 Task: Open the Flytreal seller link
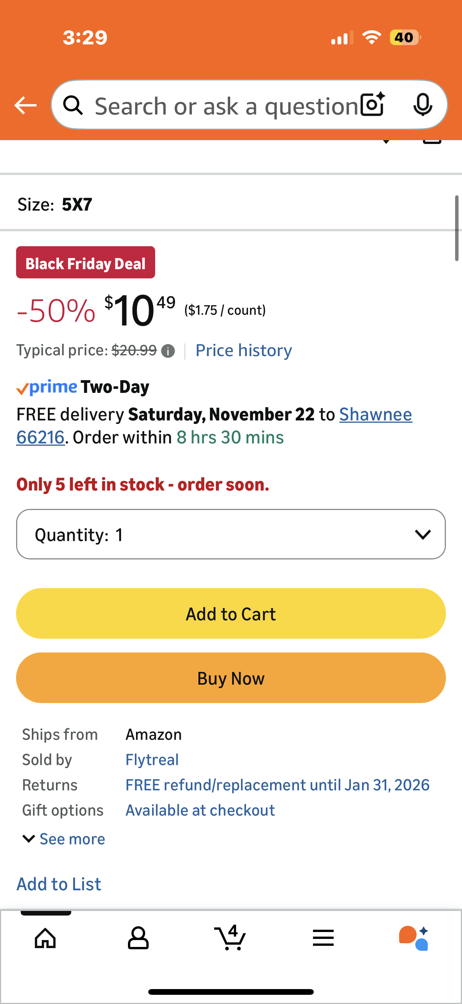click(x=152, y=760)
